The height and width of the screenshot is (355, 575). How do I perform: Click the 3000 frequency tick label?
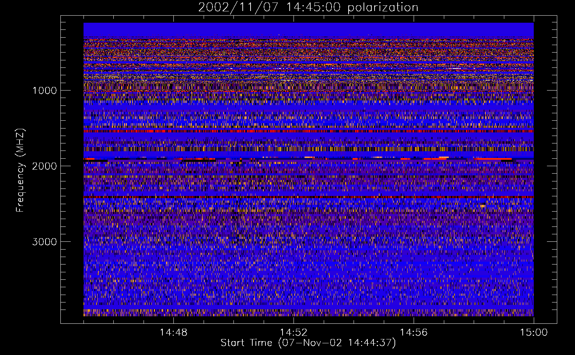click(44, 242)
